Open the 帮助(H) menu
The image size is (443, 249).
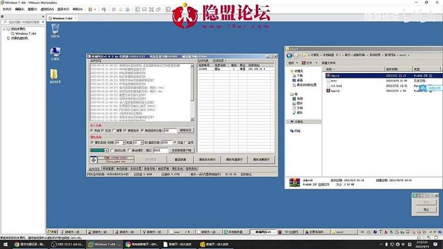point(78,9)
